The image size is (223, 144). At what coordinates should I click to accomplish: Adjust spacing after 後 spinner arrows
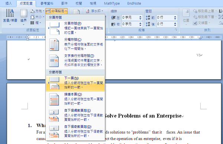tap(175, 24)
